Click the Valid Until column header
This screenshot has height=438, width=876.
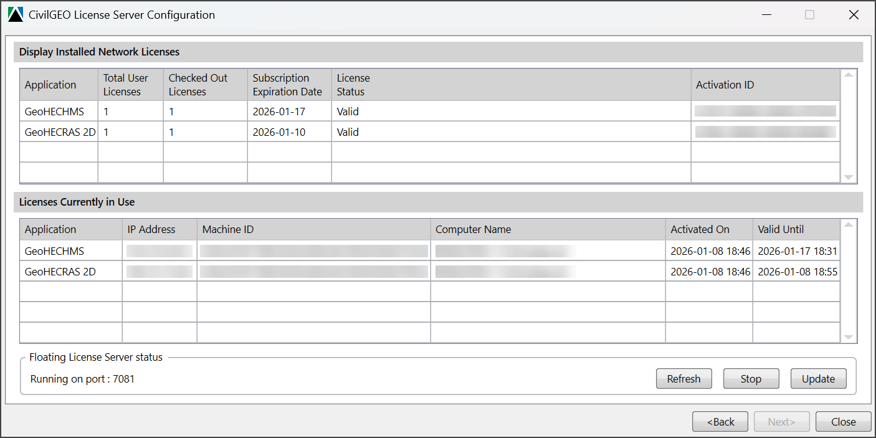[796, 229]
